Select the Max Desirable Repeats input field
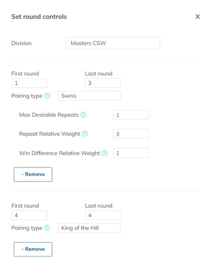Image resolution: width=209 pixels, height=268 pixels. (131, 115)
